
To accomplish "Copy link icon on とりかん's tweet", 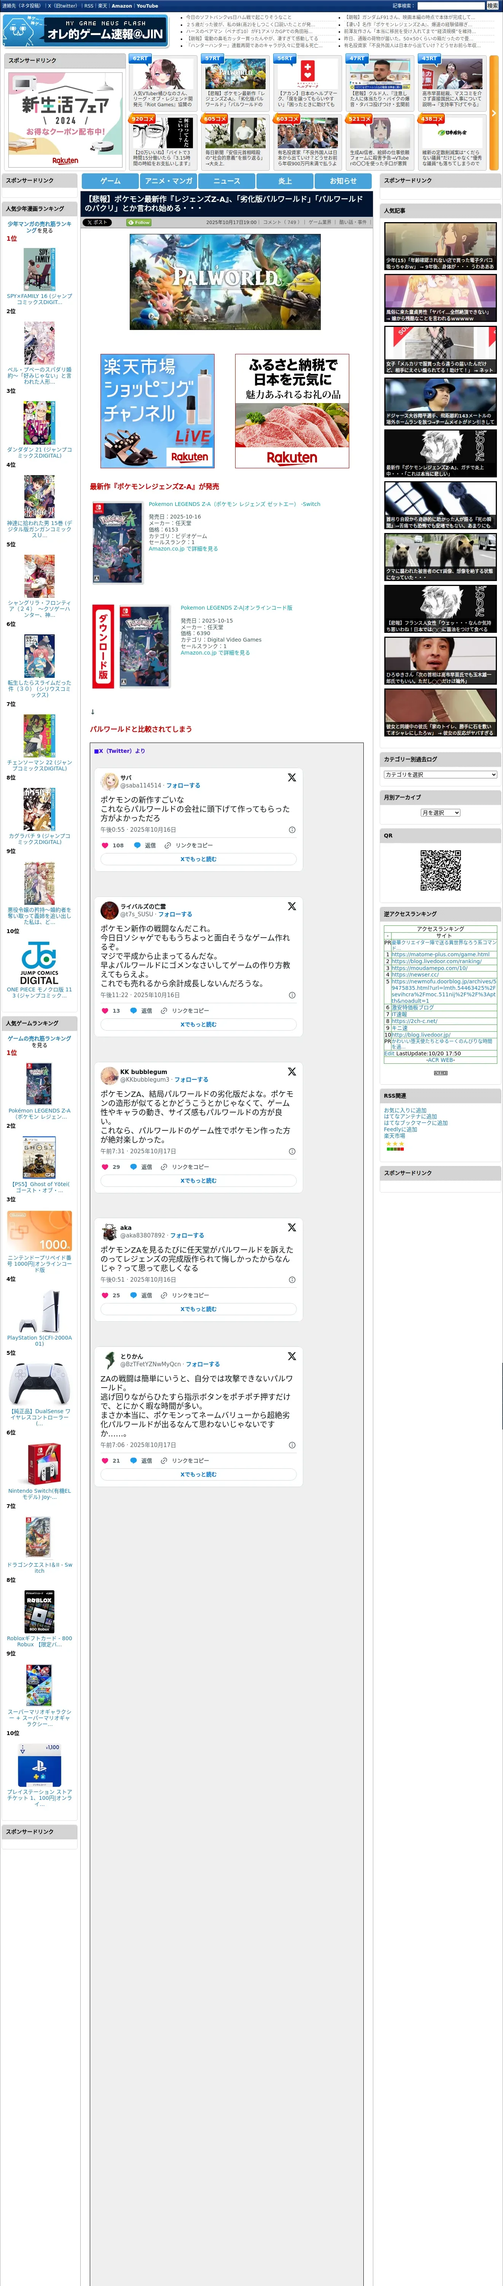I will (x=164, y=1460).
